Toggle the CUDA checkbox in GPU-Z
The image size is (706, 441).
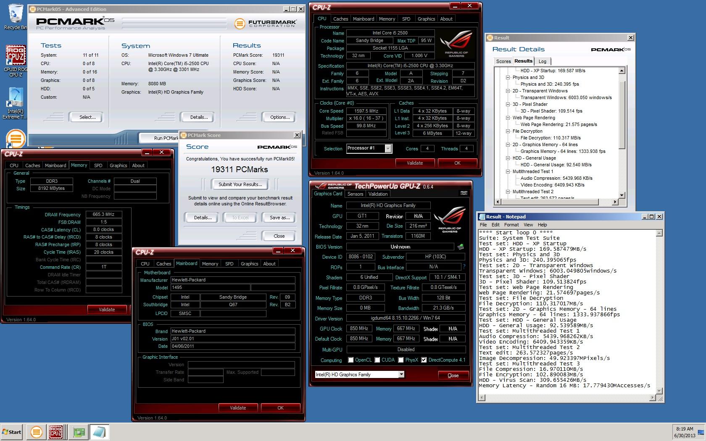pyautogui.click(x=377, y=360)
